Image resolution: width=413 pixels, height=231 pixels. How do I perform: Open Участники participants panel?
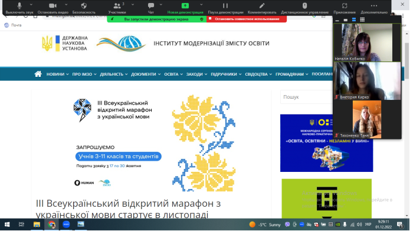[x=117, y=8]
